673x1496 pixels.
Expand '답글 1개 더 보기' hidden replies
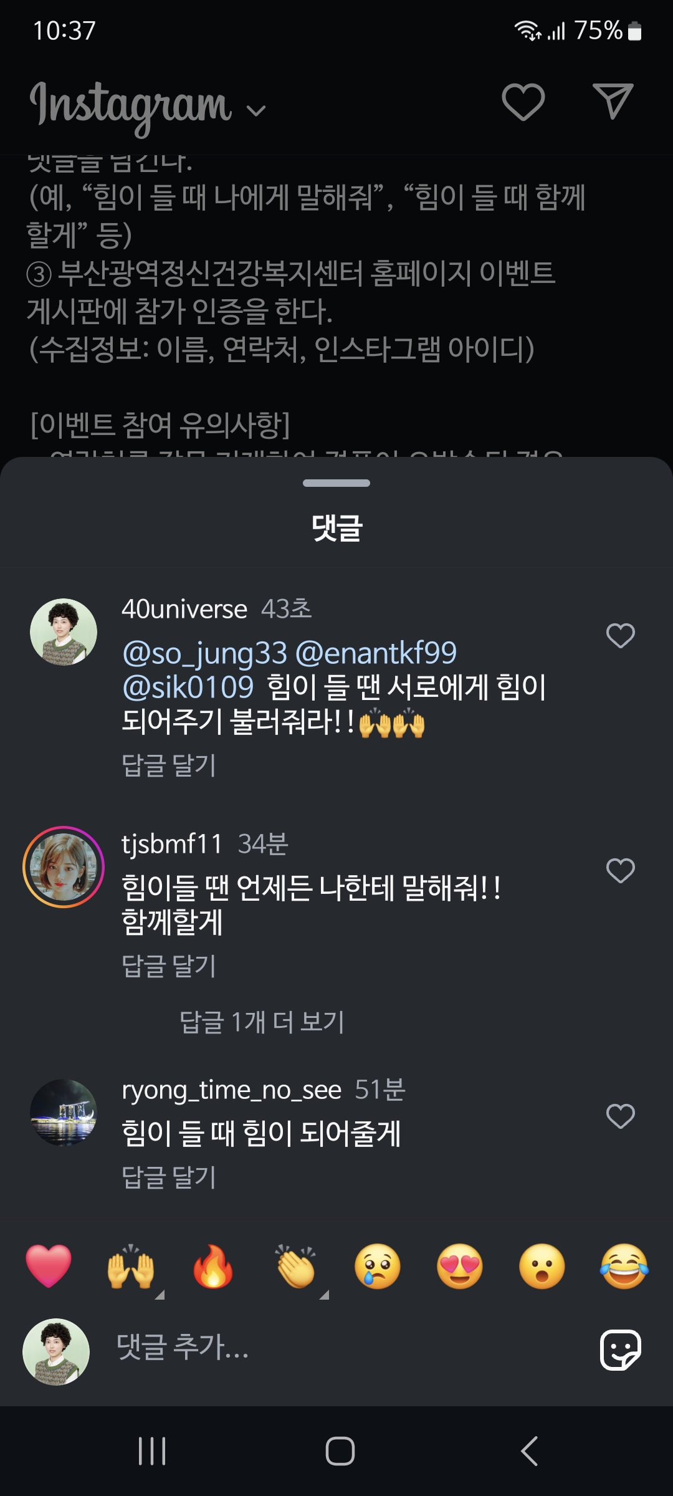point(262,1022)
